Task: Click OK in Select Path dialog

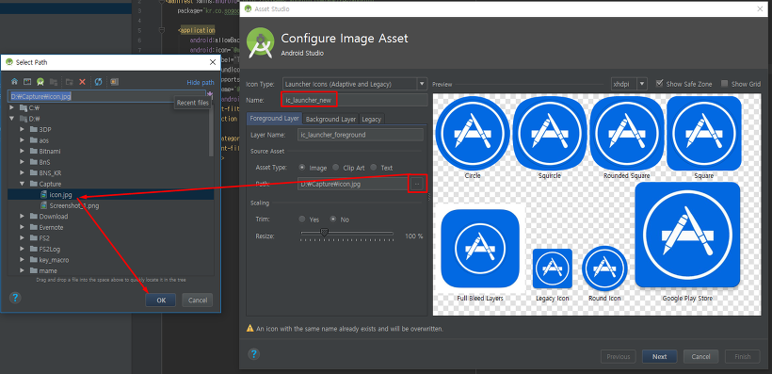Action: pyautogui.click(x=161, y=301)
